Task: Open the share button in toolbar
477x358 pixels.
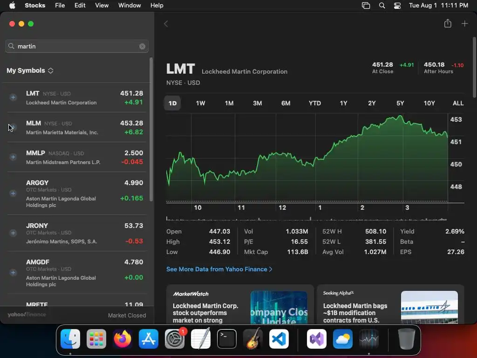Action: pos(448,23)
